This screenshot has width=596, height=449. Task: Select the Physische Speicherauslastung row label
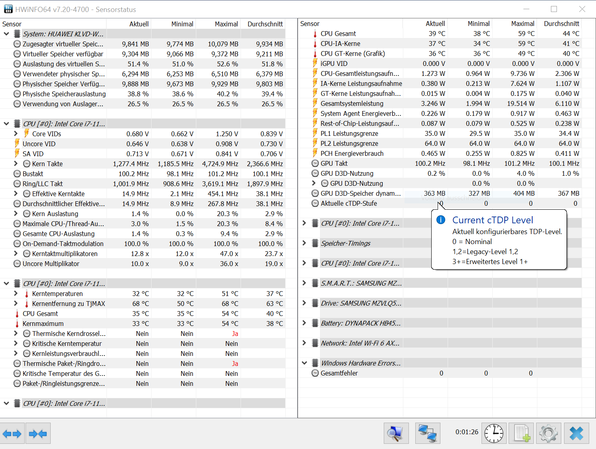pyautogui.click(x=64, y=94)
